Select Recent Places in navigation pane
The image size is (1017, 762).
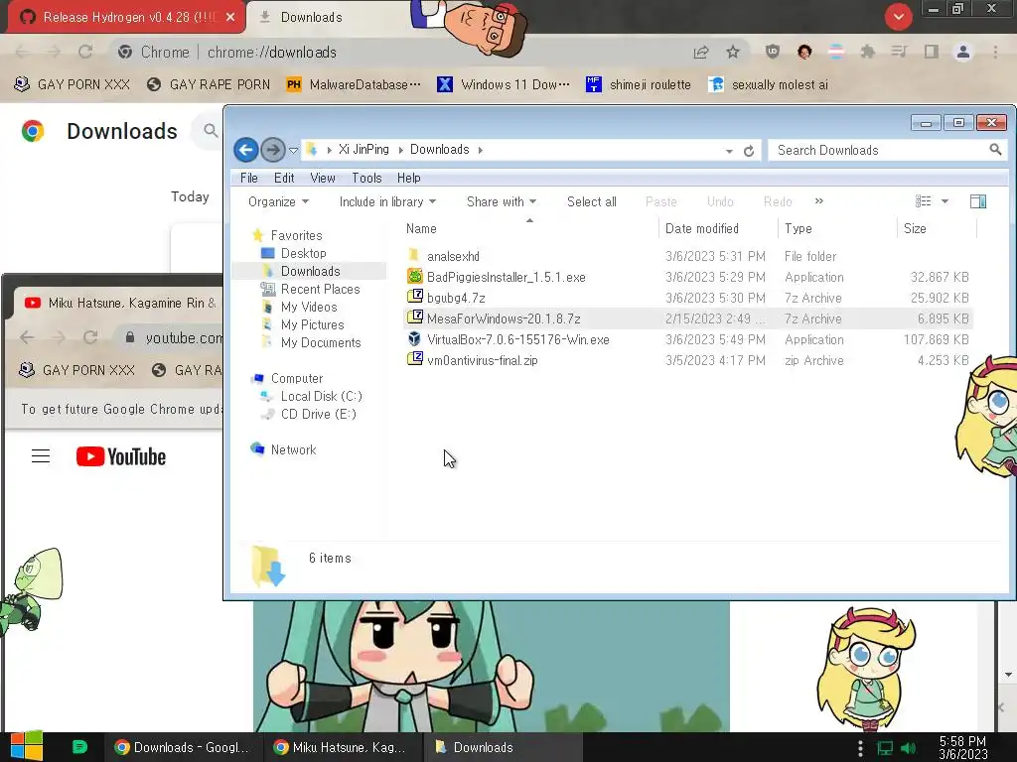(x=320, y=289)
